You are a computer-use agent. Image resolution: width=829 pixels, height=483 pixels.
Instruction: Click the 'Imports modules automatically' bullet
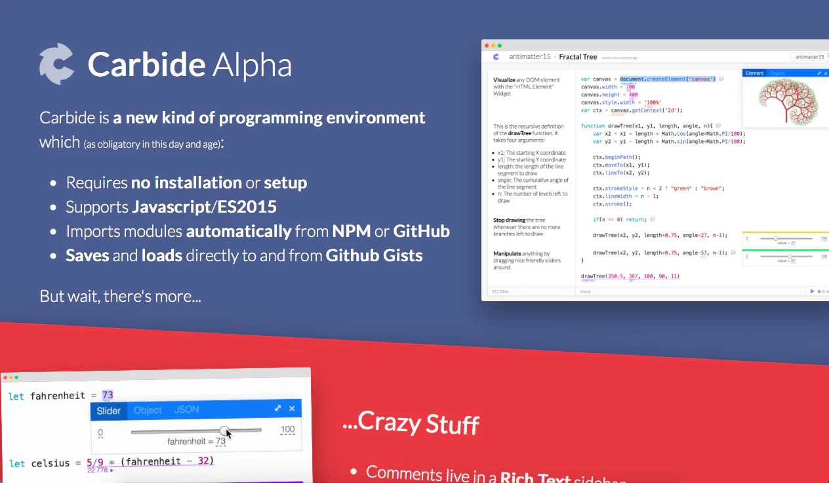(x=258, y=231)
